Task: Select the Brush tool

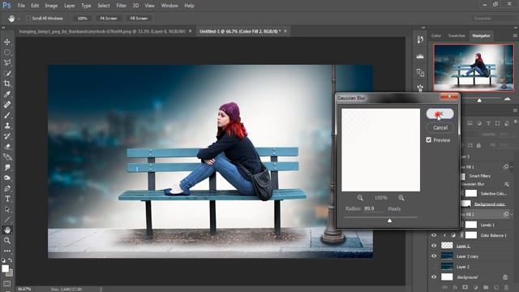Action: pyautogui.click(x=7, y=115)
